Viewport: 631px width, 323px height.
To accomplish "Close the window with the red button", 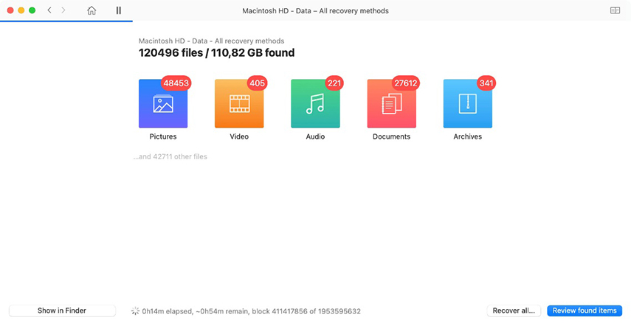I will tap(10, 11).
